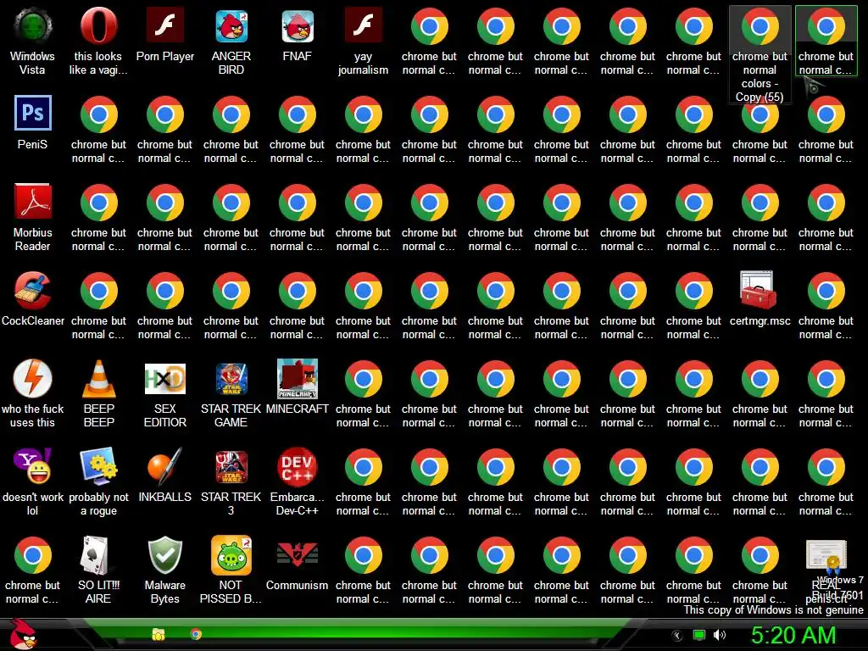The height and width of the screenshot is (651, 868).
Task: Launch the Embarcadero Dev-C++ icon
Action: tap(298, 466)
